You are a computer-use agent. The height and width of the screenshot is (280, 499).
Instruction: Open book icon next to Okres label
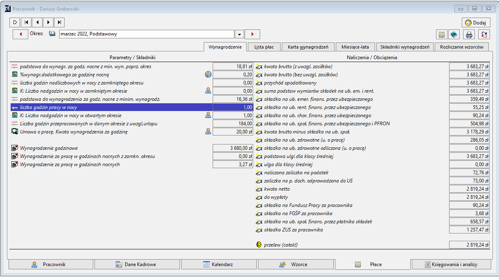tap(52, 34)
